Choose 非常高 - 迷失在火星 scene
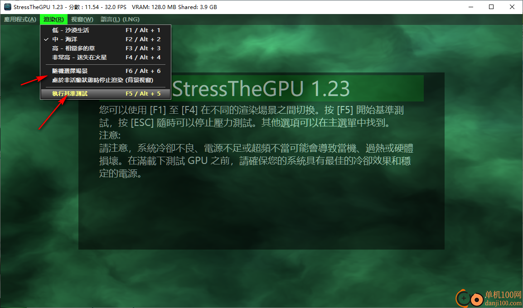523x308 pixels. click(106, 58)
